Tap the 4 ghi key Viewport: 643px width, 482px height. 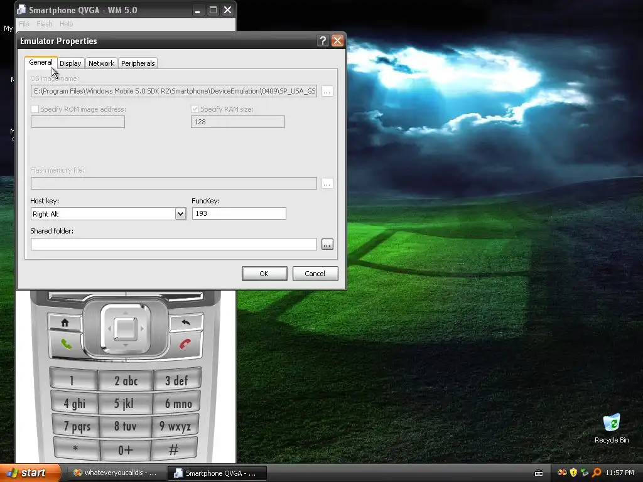74,404
